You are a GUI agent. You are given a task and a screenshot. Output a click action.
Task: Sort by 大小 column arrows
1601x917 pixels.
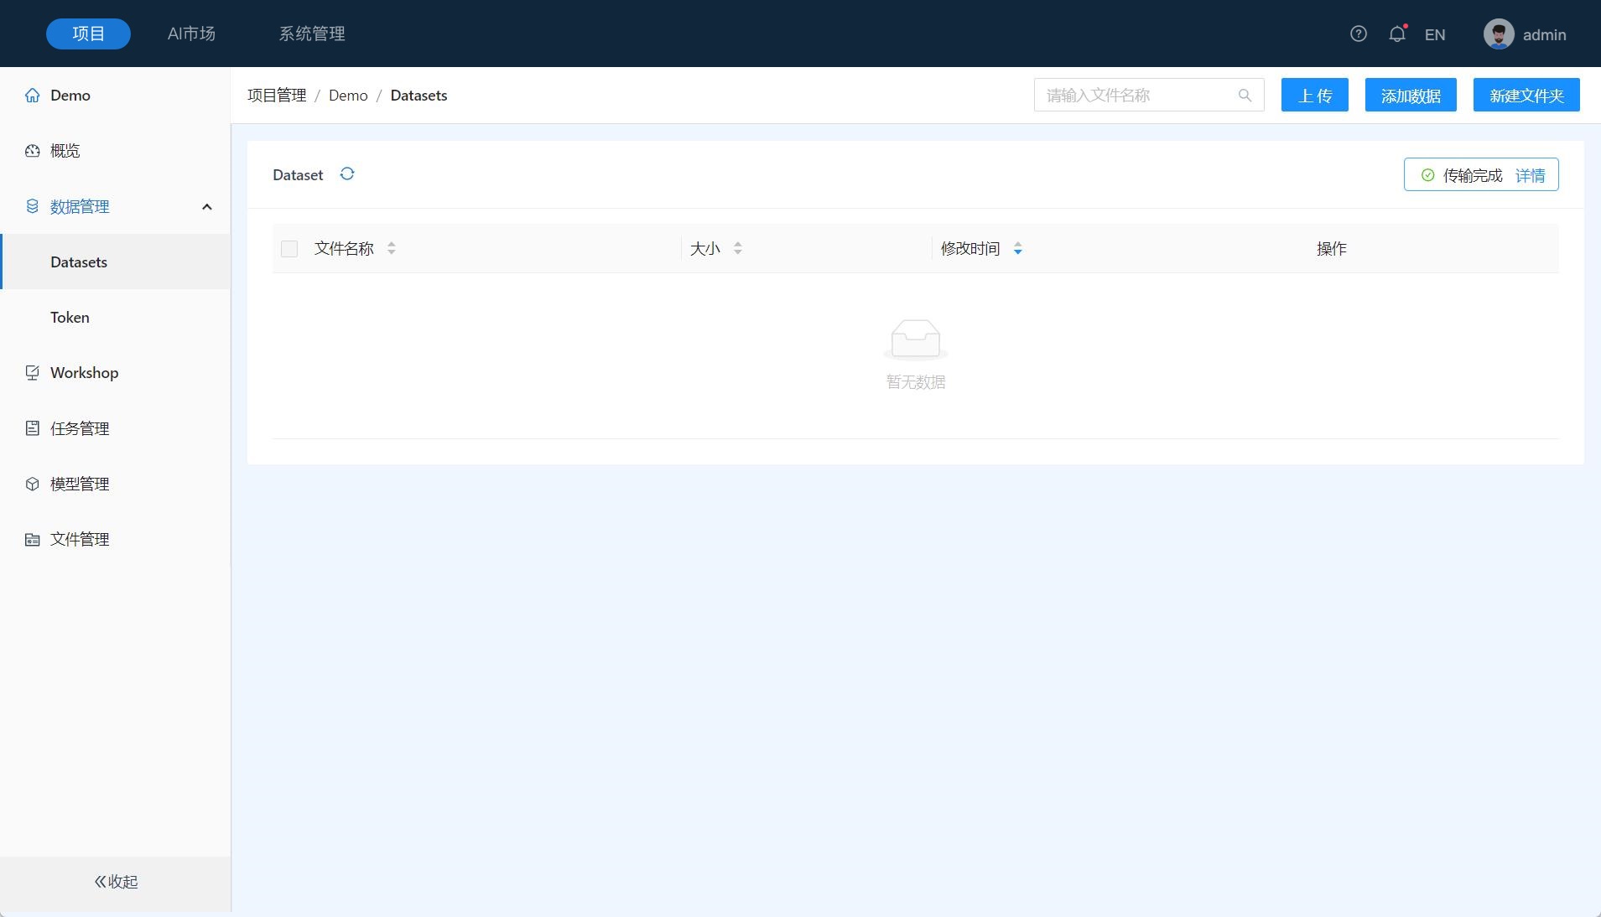tap(737, 249)
